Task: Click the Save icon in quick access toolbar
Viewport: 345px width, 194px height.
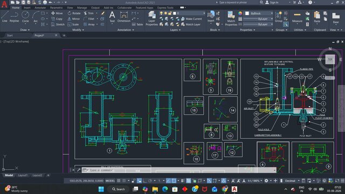Action: tap(23, 2)
